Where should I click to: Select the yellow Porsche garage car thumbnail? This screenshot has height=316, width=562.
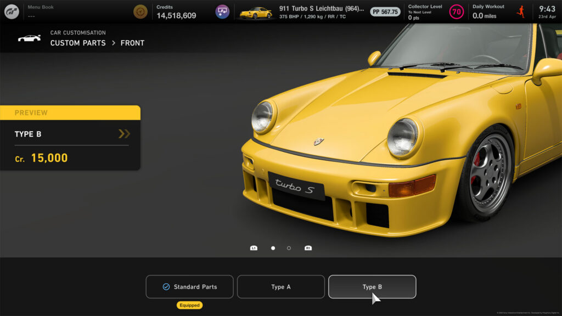pos(256,13)
